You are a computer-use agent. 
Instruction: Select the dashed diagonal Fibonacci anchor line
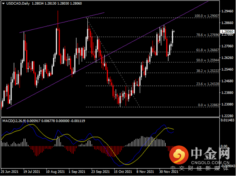[x=114, y=62]
